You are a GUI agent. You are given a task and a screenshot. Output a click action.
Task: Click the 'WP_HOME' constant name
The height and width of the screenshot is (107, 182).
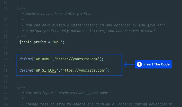(x=43, y=59)
